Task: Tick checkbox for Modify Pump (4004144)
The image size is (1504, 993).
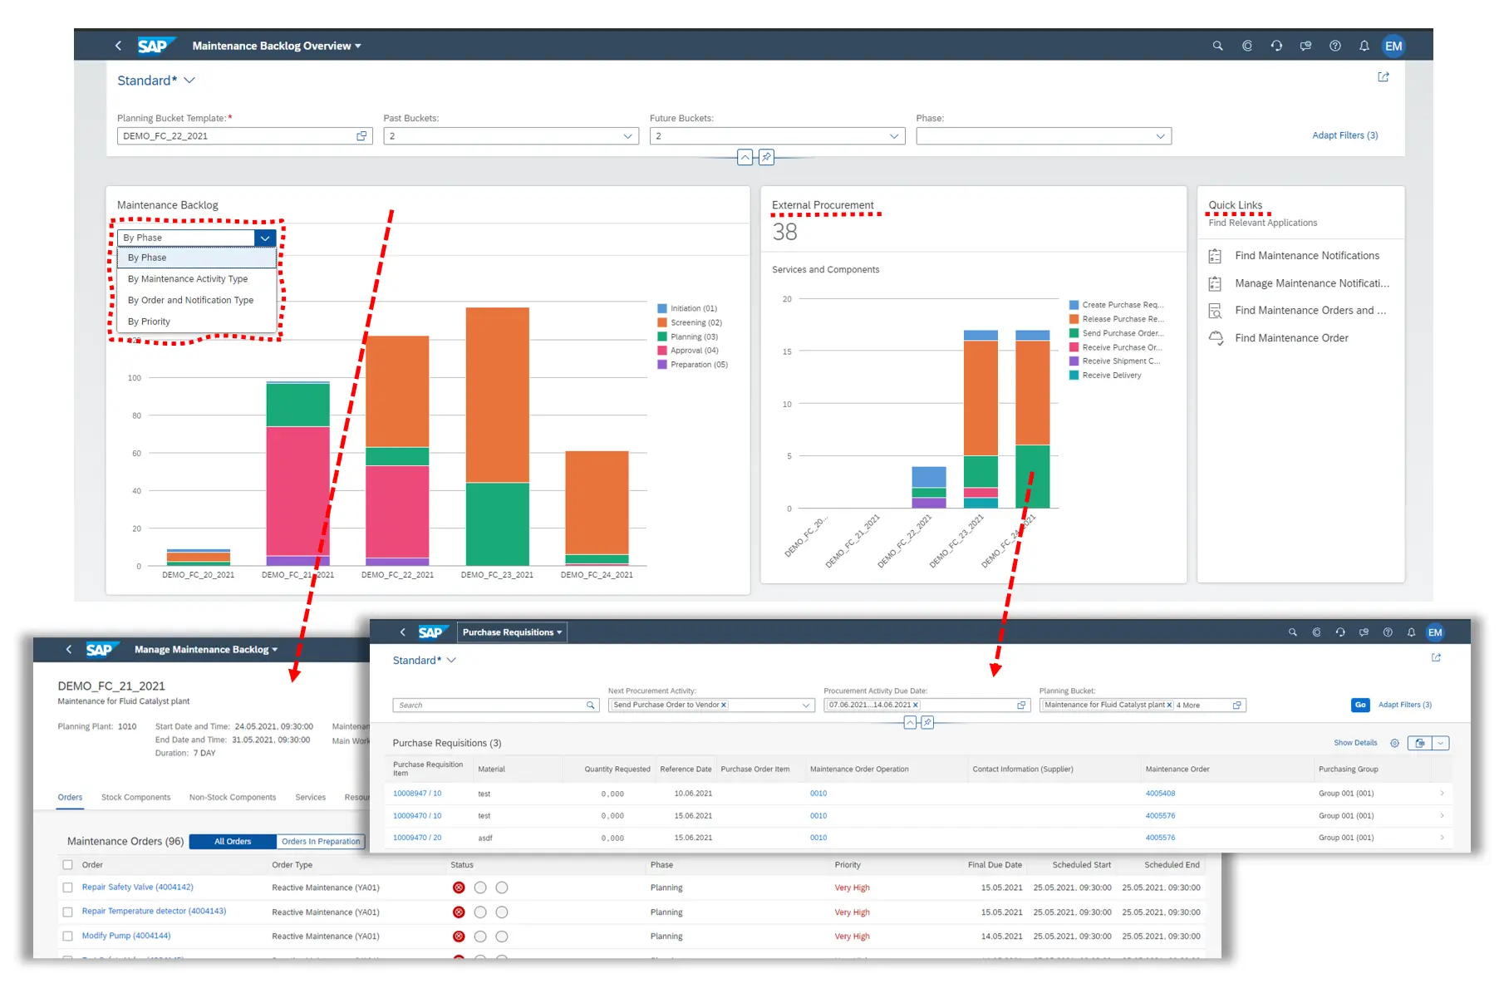Action: (68, 936)
